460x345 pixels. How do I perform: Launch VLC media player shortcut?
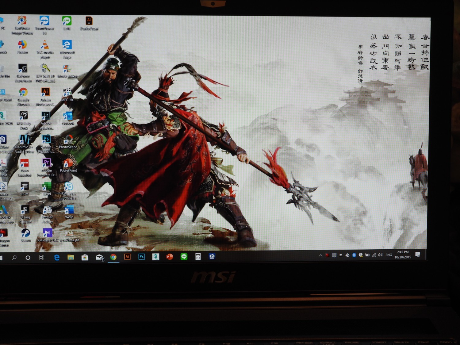(x=45, y=49)
